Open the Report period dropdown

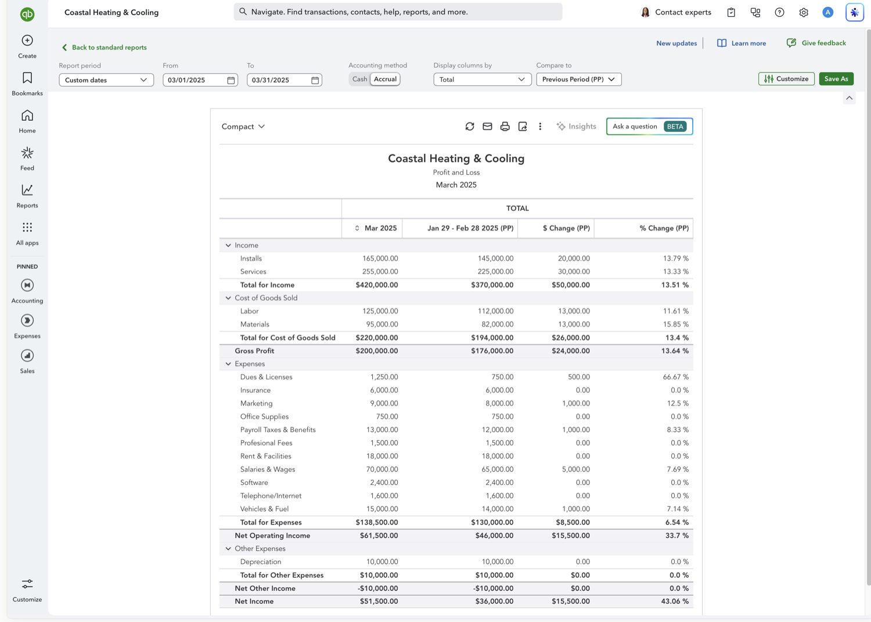pyautogui.click(x=106, y=80)
